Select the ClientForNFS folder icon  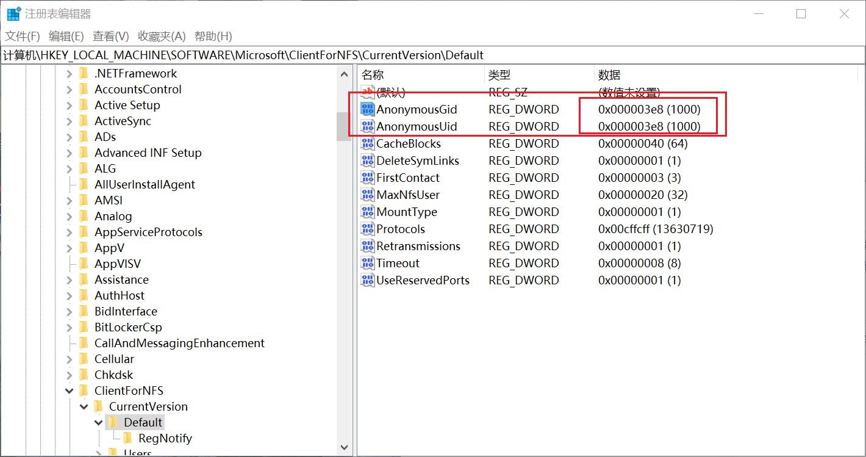coord(84,391)
